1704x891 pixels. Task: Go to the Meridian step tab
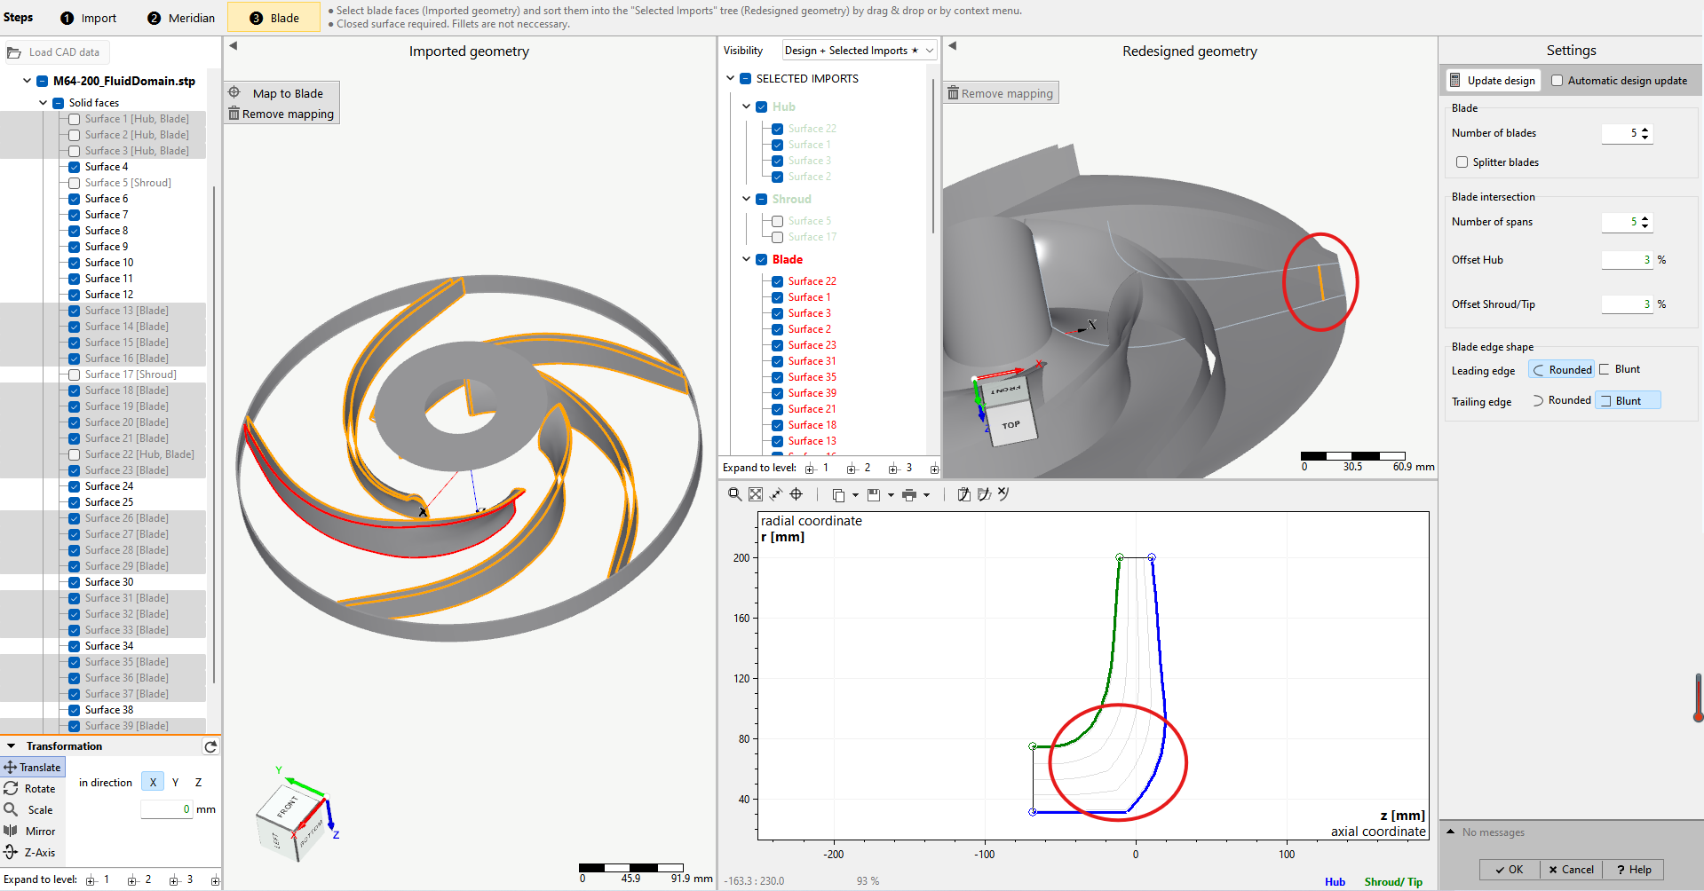(x=181, y=18)
